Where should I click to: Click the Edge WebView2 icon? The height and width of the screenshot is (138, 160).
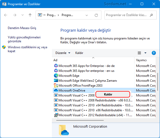pyautogui.click(x=56, y=80)
